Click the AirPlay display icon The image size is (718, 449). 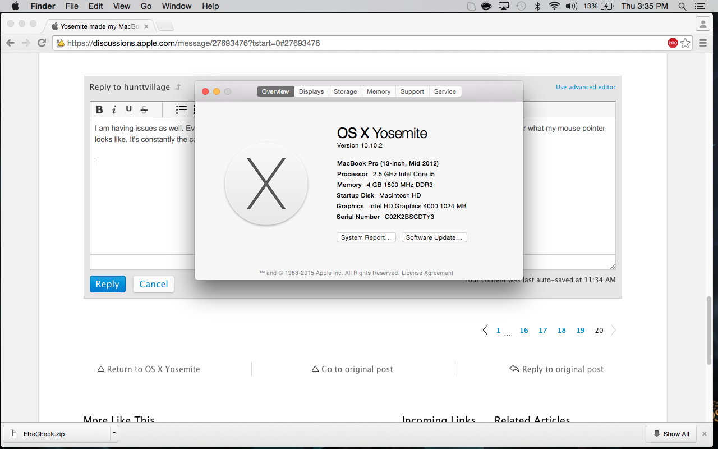point(504,6)
